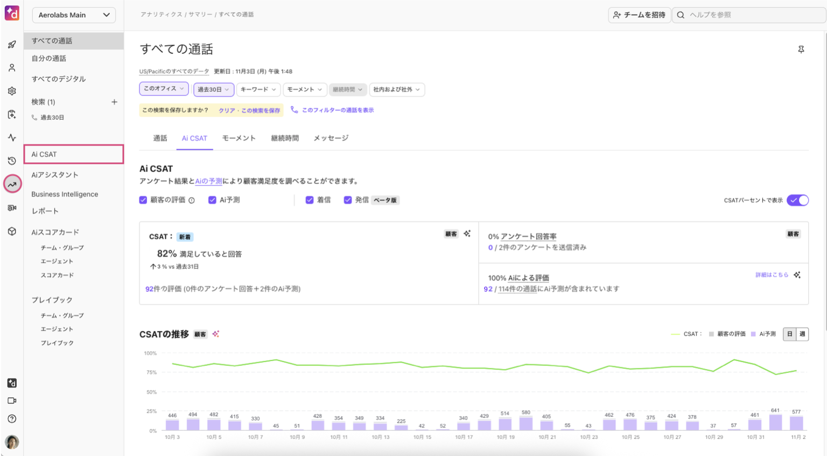Click the document badge icon in sidebar
The height and width of the screenshot is (456, 827).
tap(12, 114)
